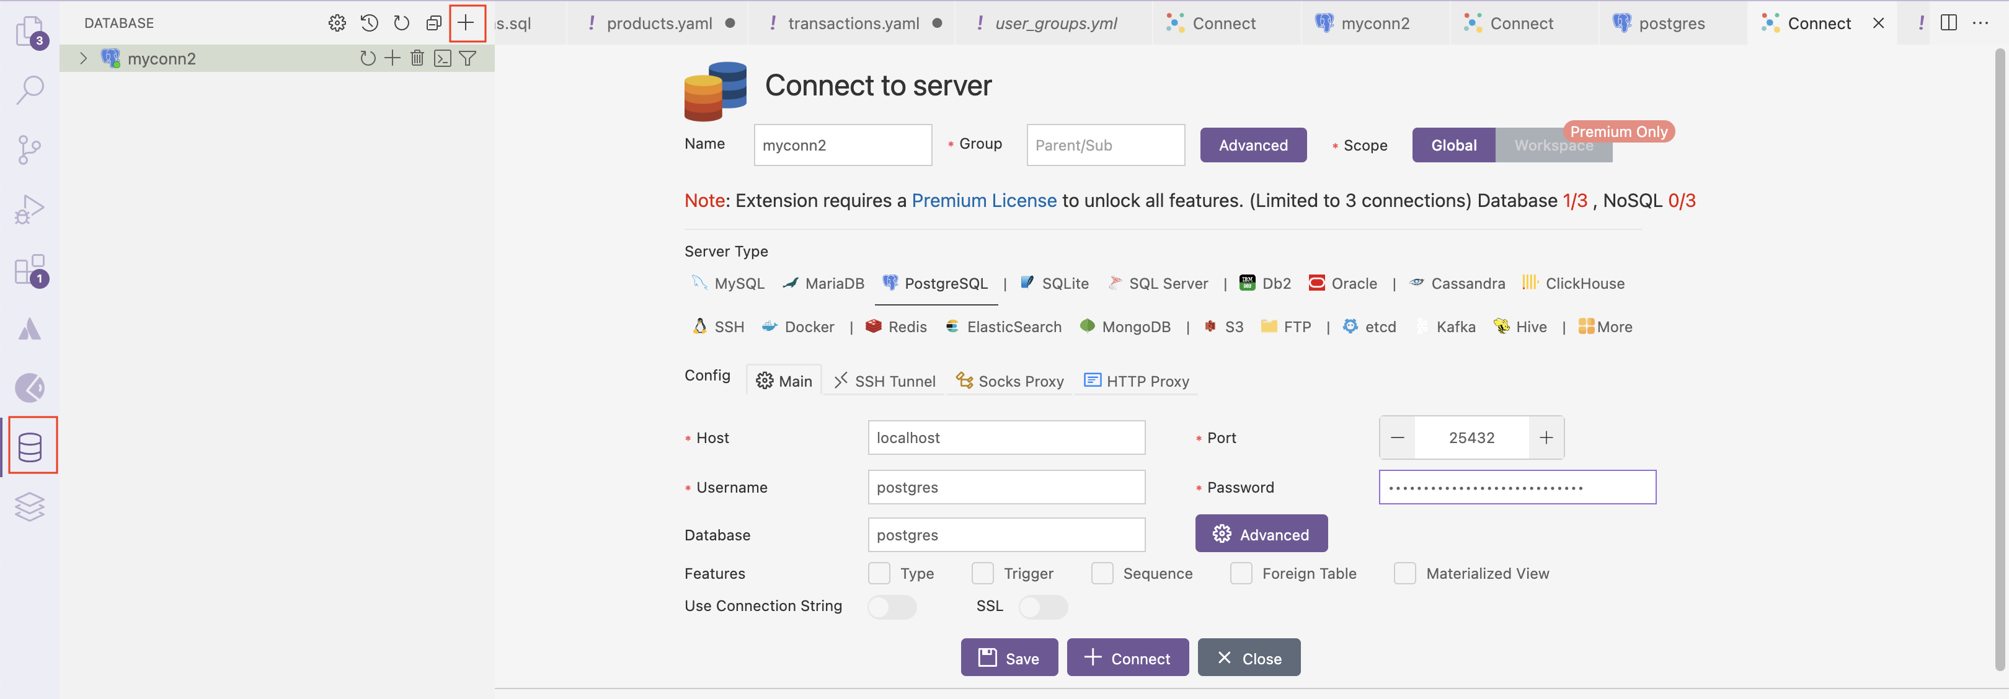Open database panel settings gear

(337, 24)
